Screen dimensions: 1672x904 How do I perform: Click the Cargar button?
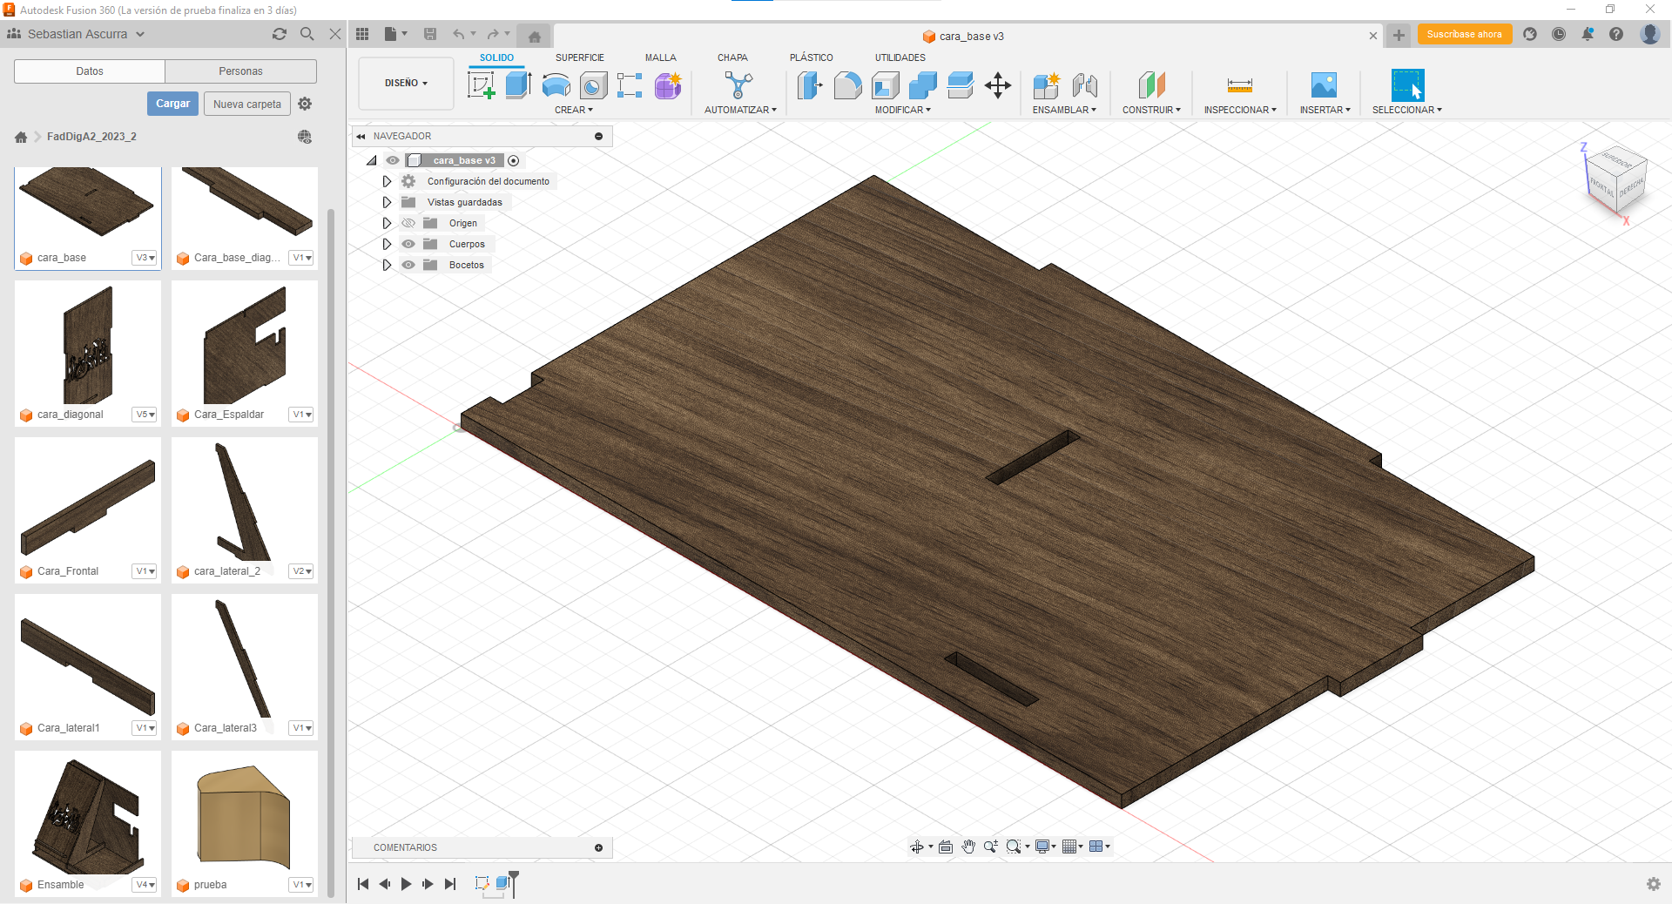(x=172, y=104)
